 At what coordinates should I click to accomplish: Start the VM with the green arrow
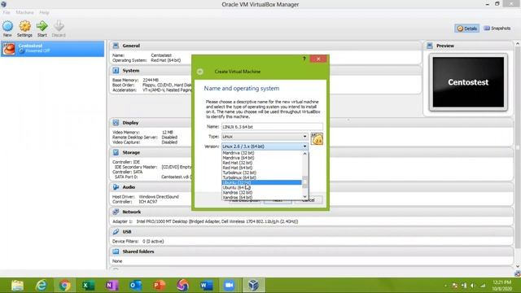pos(42,26)
